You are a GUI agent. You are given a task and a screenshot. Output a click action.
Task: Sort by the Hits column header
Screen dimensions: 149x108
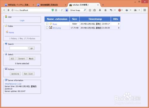pos(116,19)
